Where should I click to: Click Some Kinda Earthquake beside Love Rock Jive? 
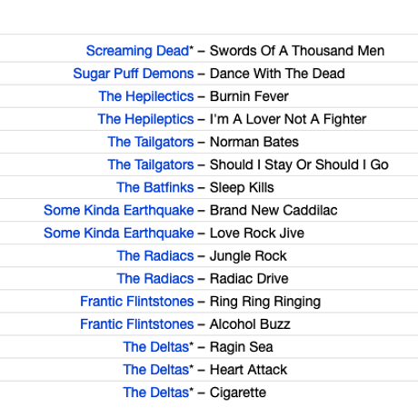(119, 233)
